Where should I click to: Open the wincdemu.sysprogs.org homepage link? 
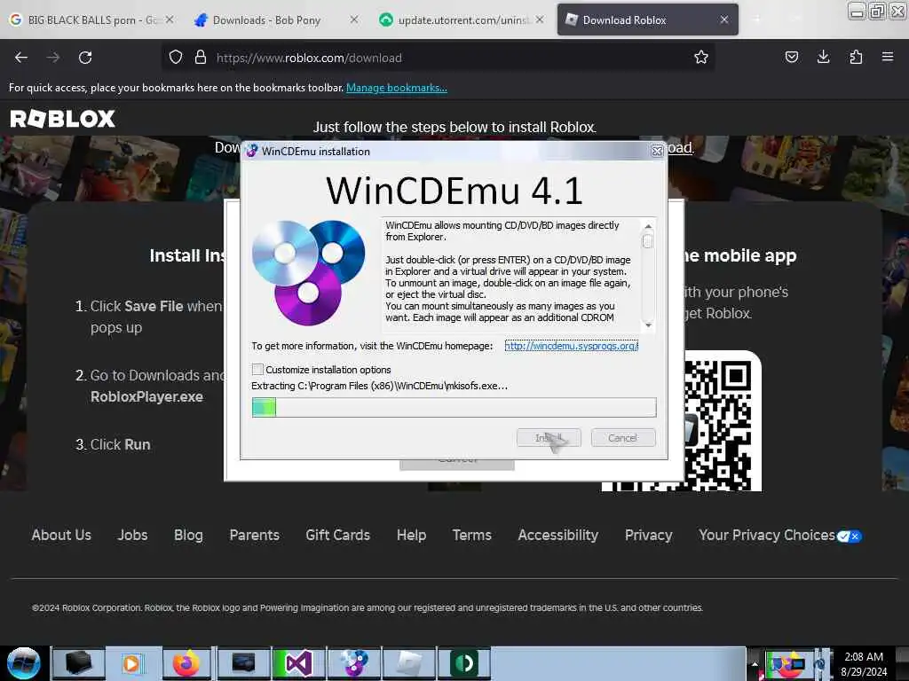point(571,346)
